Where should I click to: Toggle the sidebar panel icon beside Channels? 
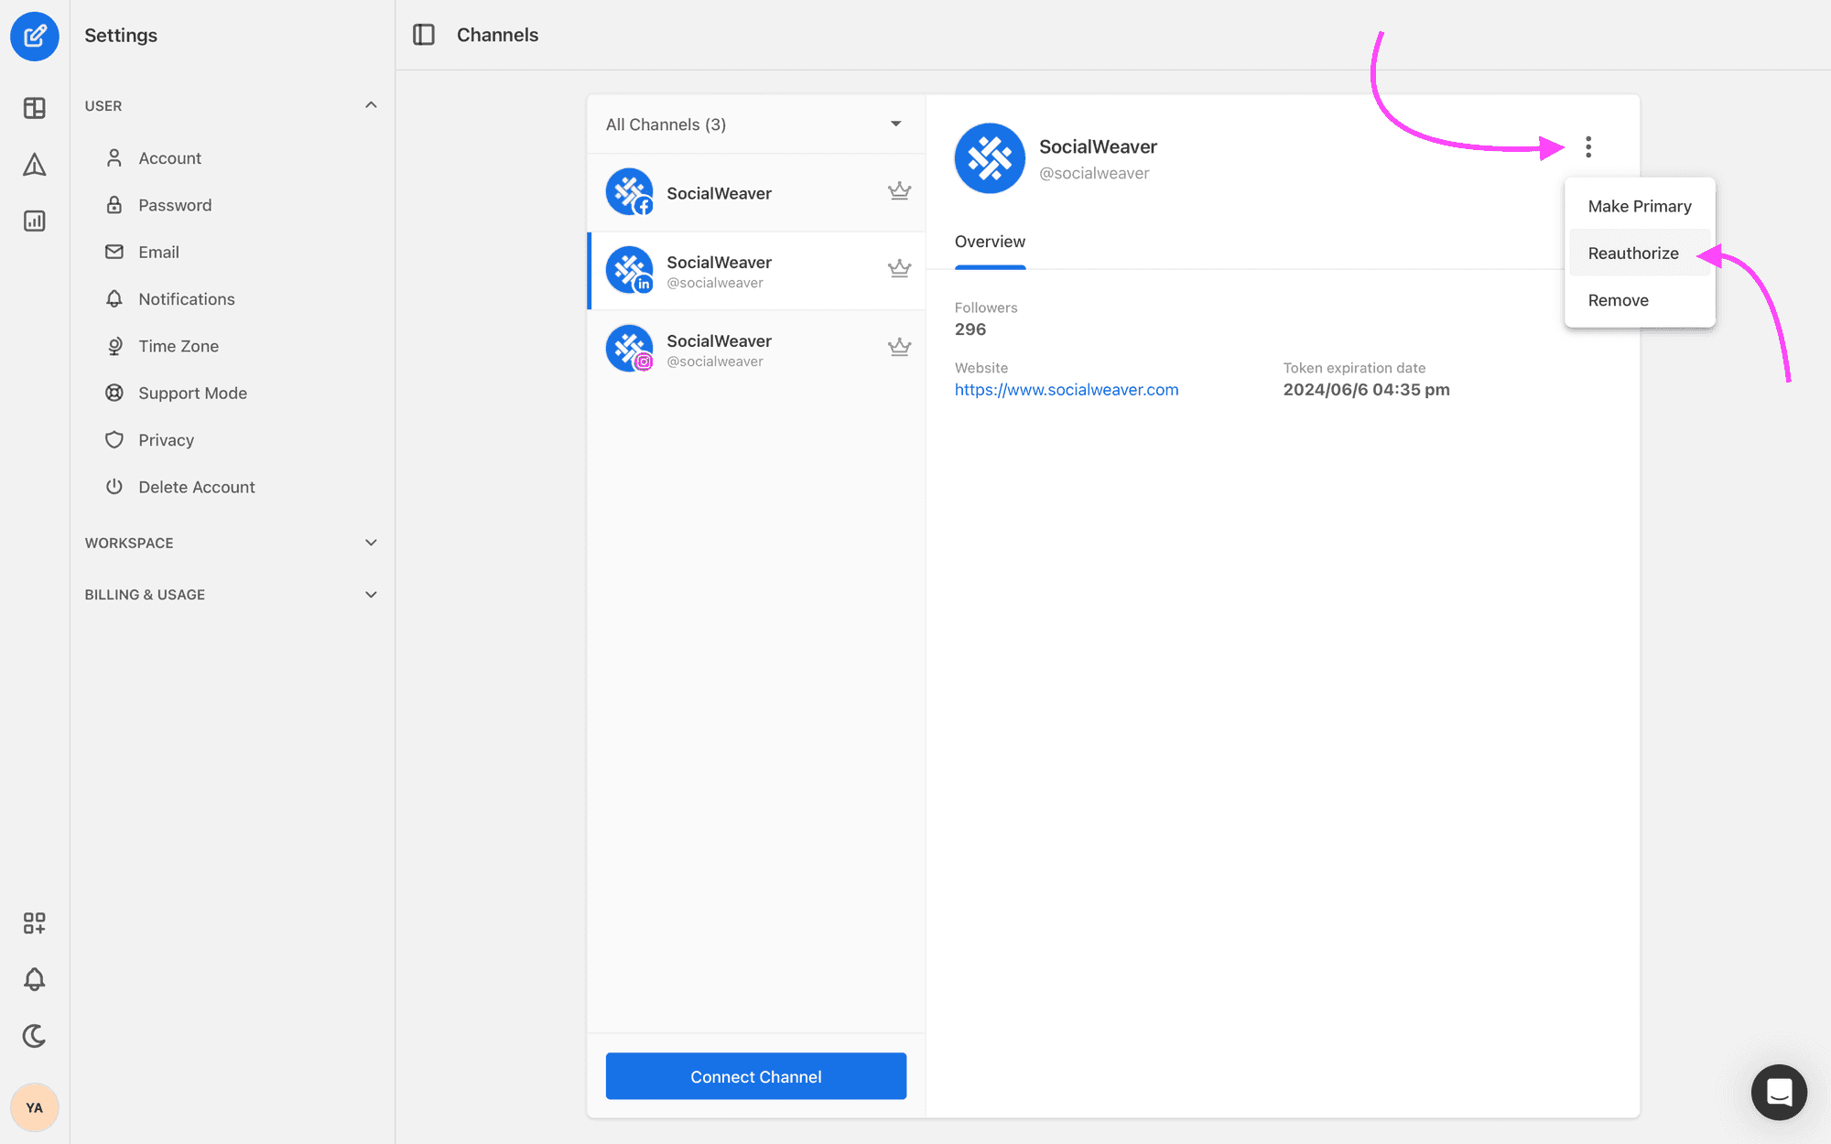coord(424,35)
